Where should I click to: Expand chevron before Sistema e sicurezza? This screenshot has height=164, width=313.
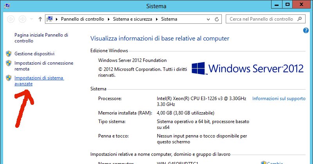tap(109, 19)
